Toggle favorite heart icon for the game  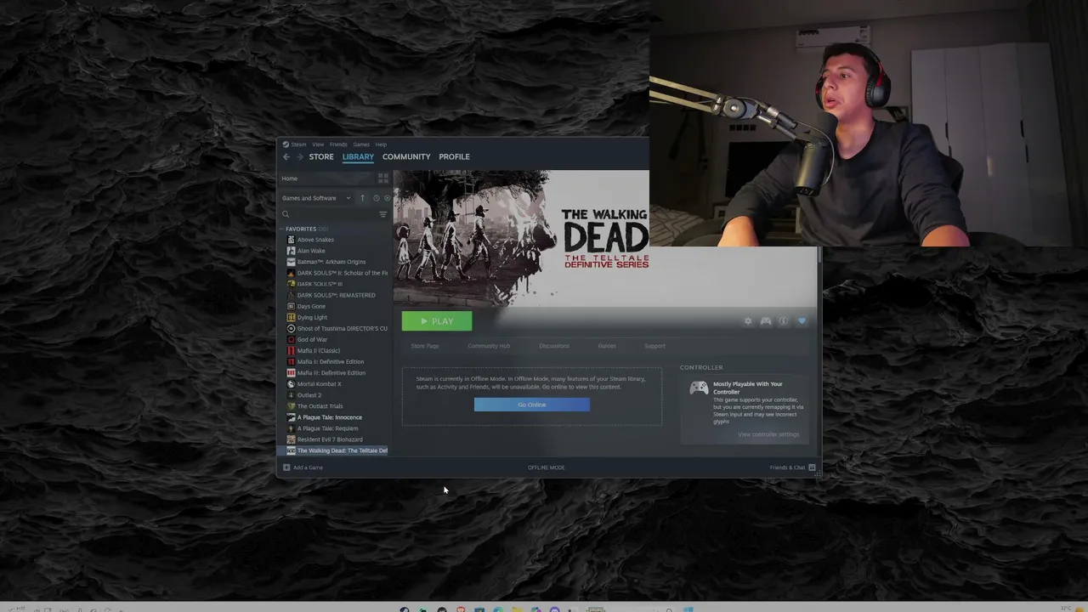pyautogui.click(x=802, y=321)
